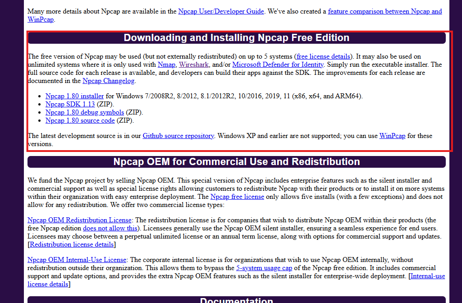This screenshot has height=303, width=462.
Task: Download the Npcap 1.80 installer
Action: (74, 96)
